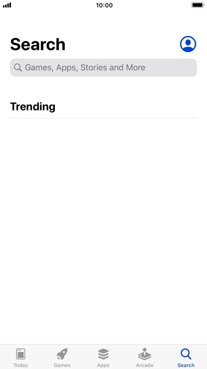Tap the Trending section heading

coord(32,106)
